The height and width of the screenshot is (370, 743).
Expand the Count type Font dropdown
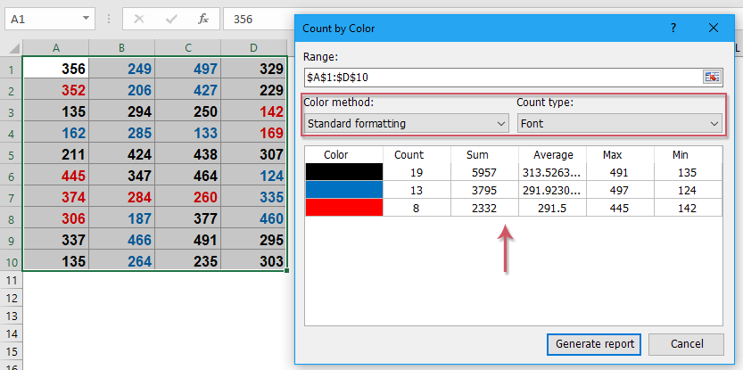pos(619,124)
